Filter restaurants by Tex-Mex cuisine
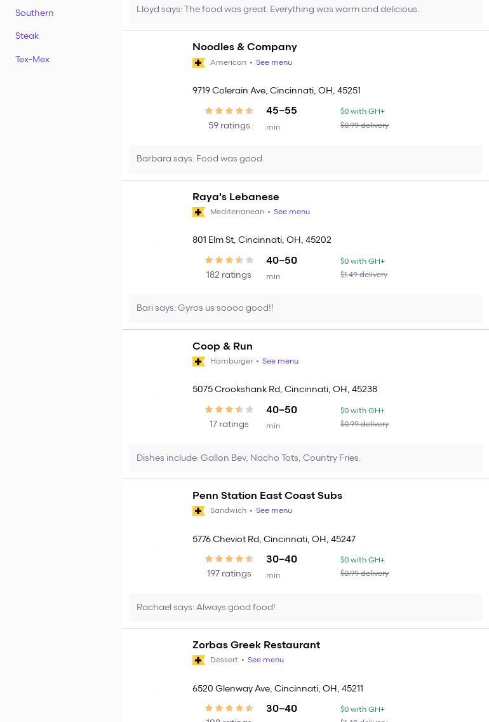 [x=32, y=60]
